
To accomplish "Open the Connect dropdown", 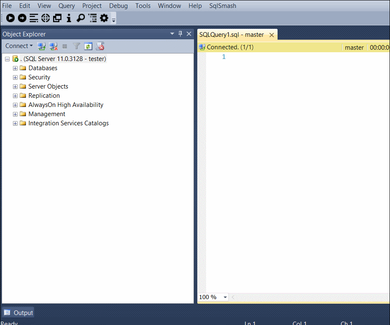I will click(19, 46).
